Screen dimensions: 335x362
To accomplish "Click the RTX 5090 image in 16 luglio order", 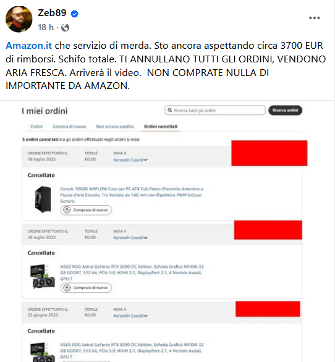I will [x=43, y=276].
